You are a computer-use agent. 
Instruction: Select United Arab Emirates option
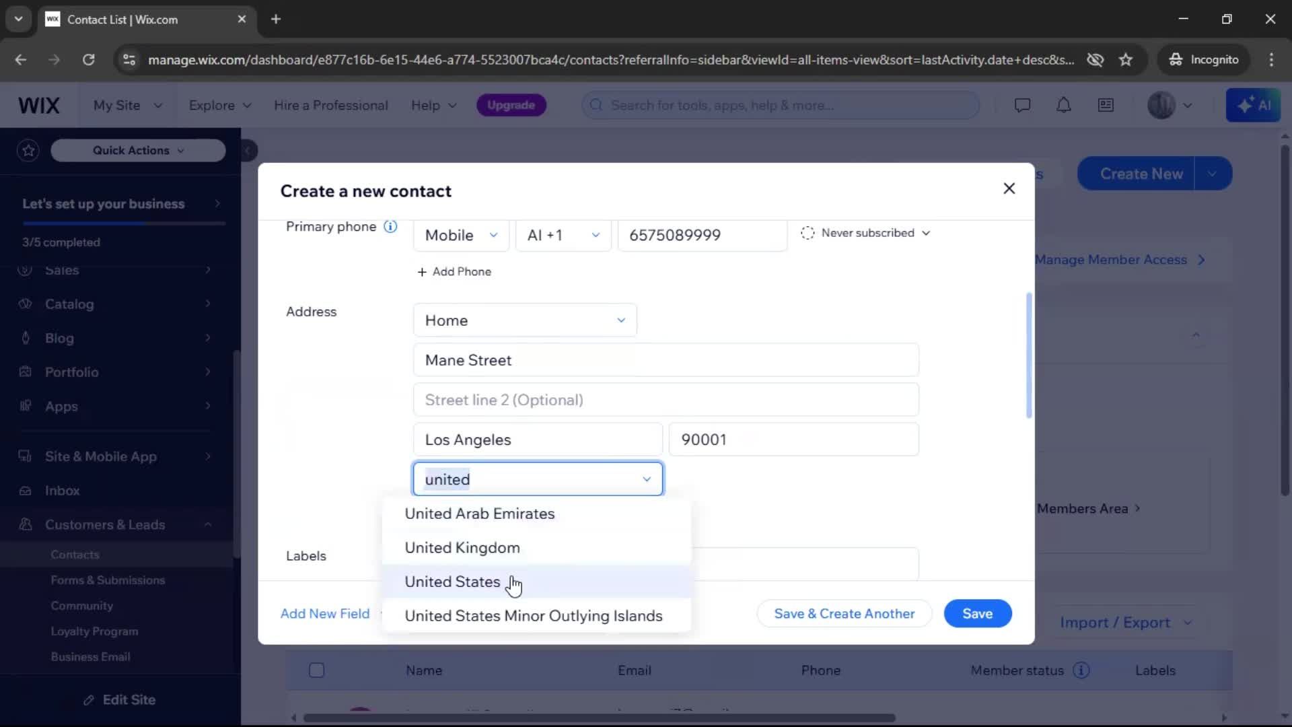(536, 514)
